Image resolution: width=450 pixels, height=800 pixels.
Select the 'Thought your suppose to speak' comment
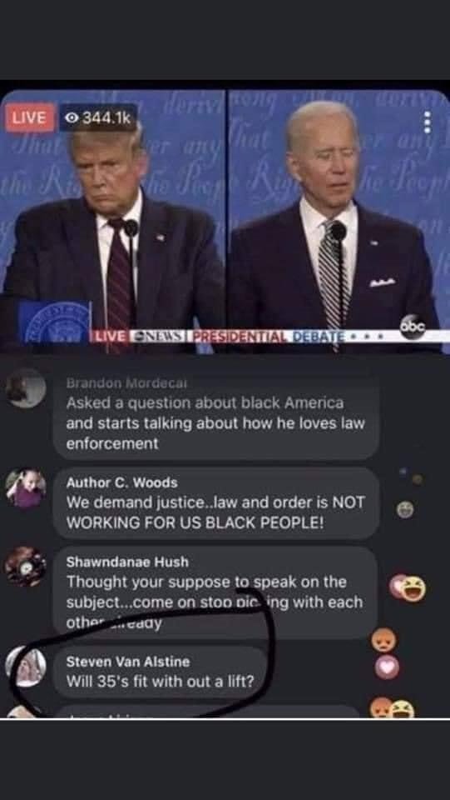215,592
